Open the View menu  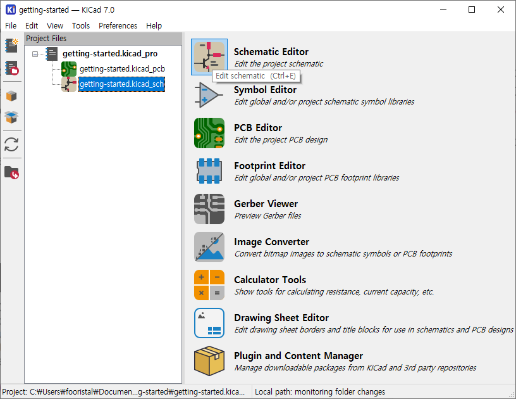[x=54, y=26]
